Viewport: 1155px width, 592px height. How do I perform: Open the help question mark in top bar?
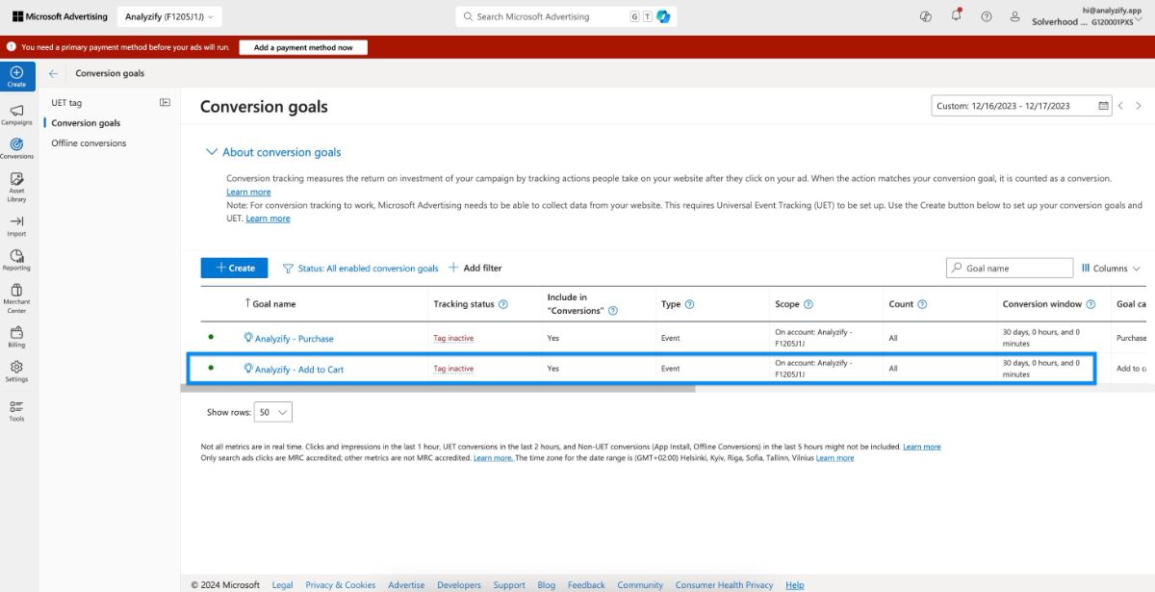(x=986, y=16)
